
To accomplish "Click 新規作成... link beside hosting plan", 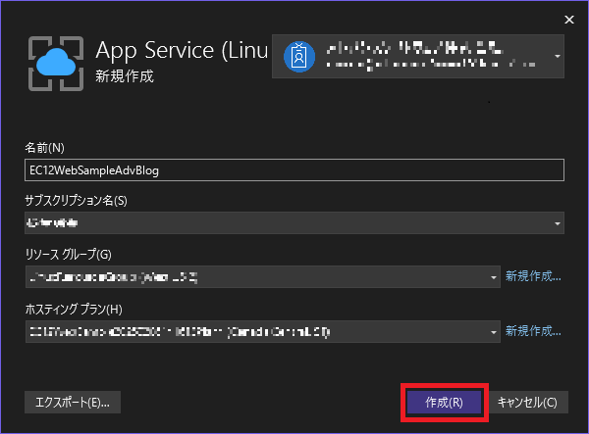I will coord(533,331).
